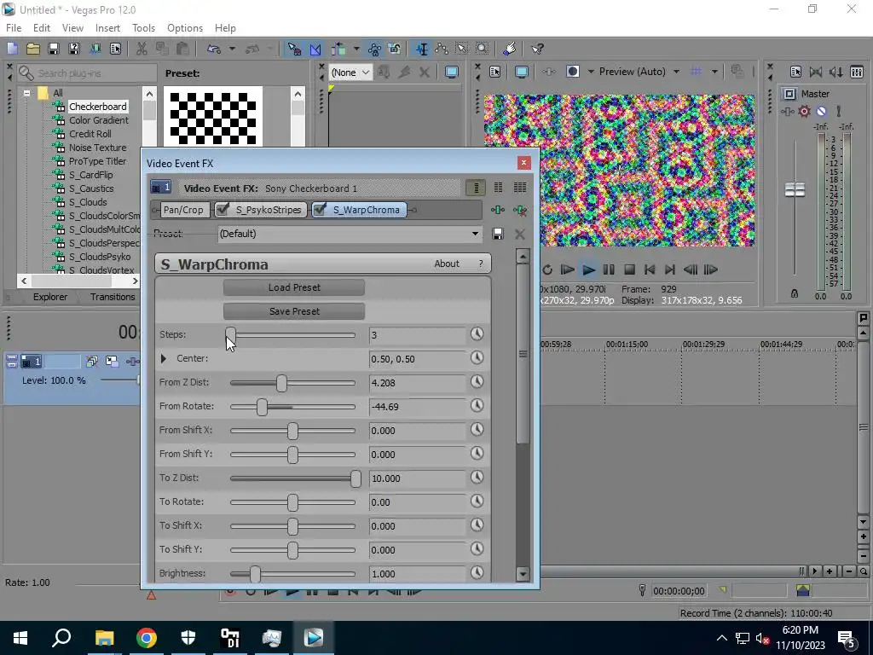The height and width of the screenshot is (655, 873).
Task: Toggle Dim Output in Master panel
Action: (x=836, y=72)
